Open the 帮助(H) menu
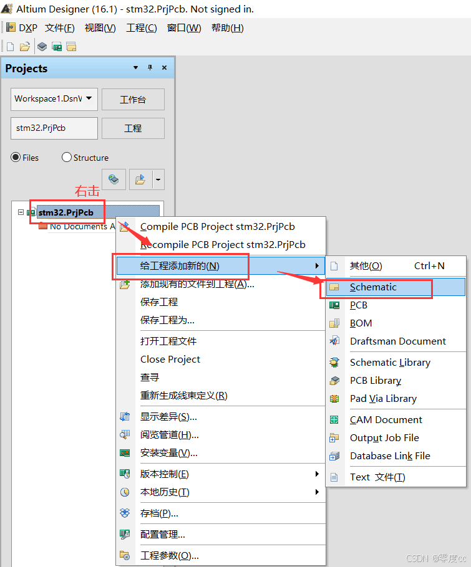Image resolution: width=471 pixels, height=567 pixels. click(227, 28)
